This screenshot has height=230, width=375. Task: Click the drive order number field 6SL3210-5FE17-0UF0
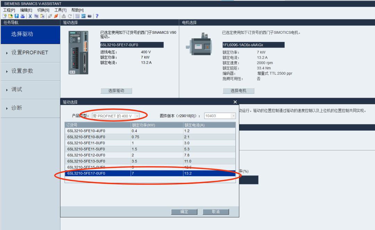pyautogui.click(x=132, y=45)
